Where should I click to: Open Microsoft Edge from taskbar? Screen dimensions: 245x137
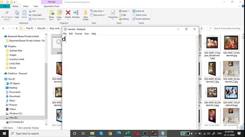[119, 134]
